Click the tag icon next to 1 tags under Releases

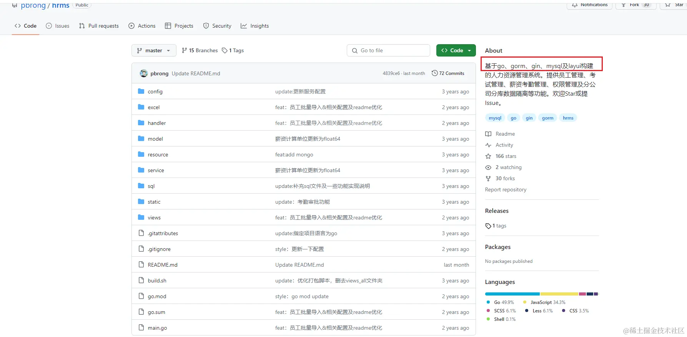(x=488, y=226)
